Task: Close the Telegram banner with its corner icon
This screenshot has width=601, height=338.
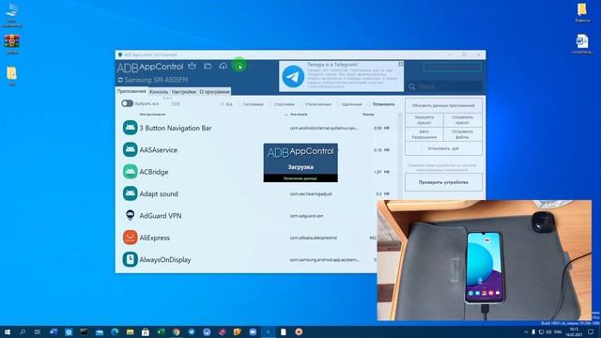Action: tap(401, 64)
